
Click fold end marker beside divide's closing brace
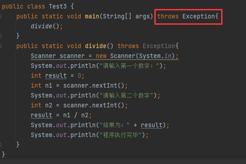[0, 145]
